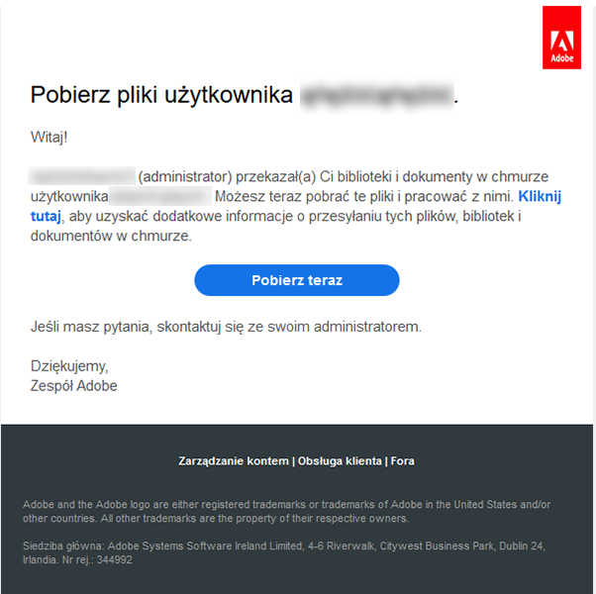The image size is (596, 594).
Task: Go to the Fora footer link
Action: click(403, 461)
